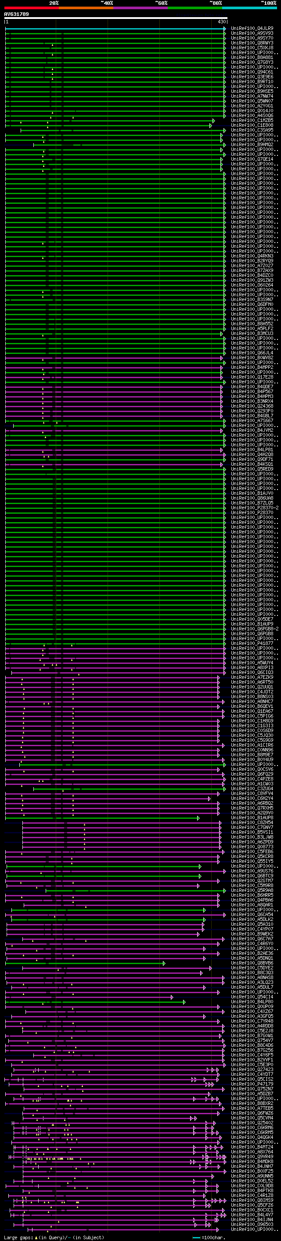Select the UniRef100_C1MZB5 label
The height and width of the screenshot is (1241, 281).
coord(252,121)
